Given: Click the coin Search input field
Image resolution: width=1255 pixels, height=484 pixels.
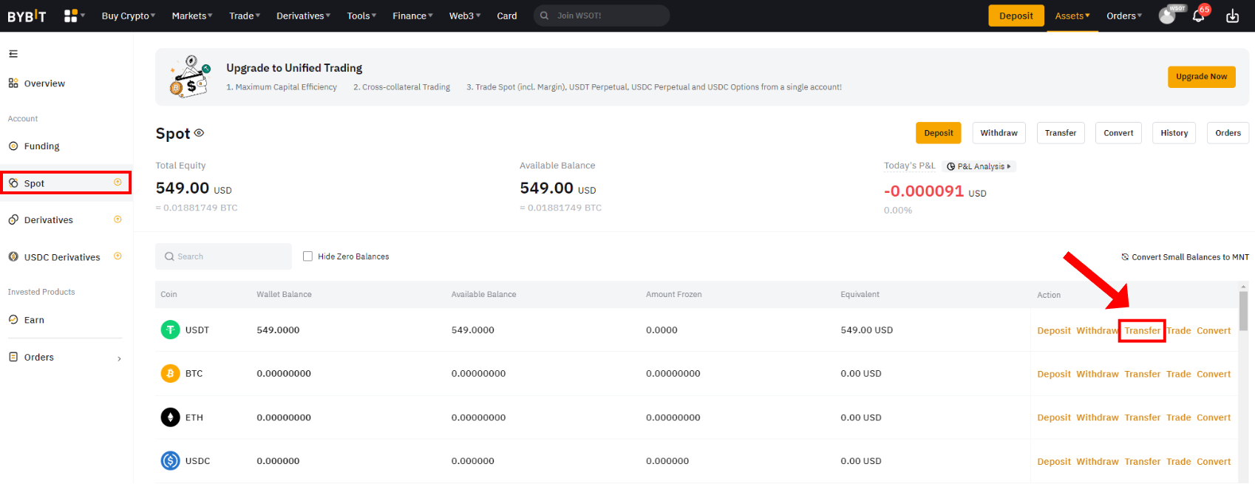Looking at the screenshot, I should click(223, 256).
